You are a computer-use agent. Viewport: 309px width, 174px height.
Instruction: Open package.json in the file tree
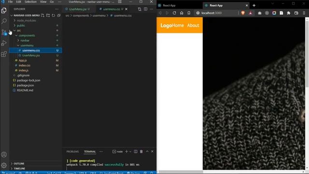coord(25,85)
